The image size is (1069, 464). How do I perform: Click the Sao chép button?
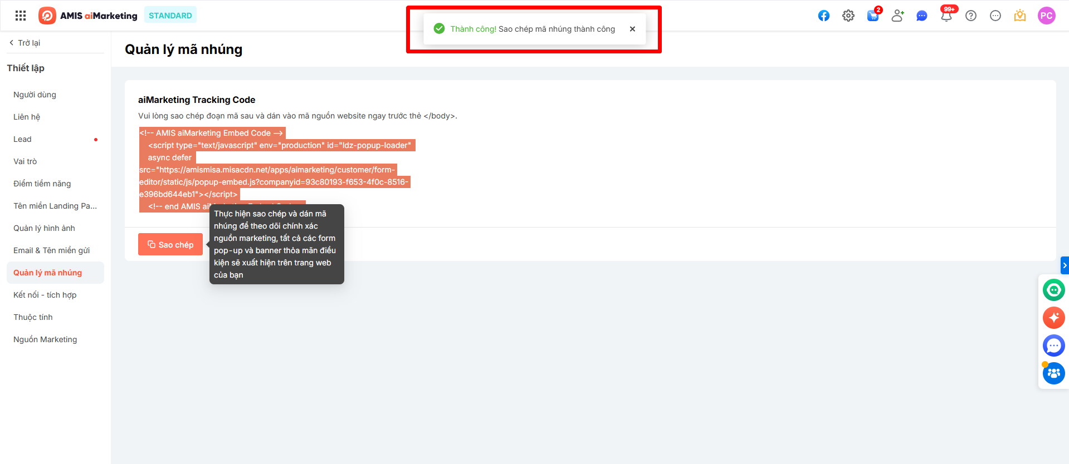pos(170,245)
